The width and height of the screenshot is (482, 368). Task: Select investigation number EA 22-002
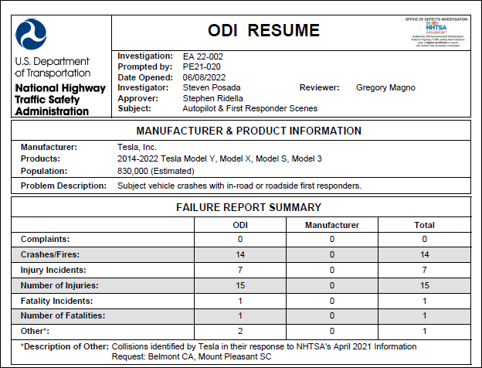coord(203,56)
